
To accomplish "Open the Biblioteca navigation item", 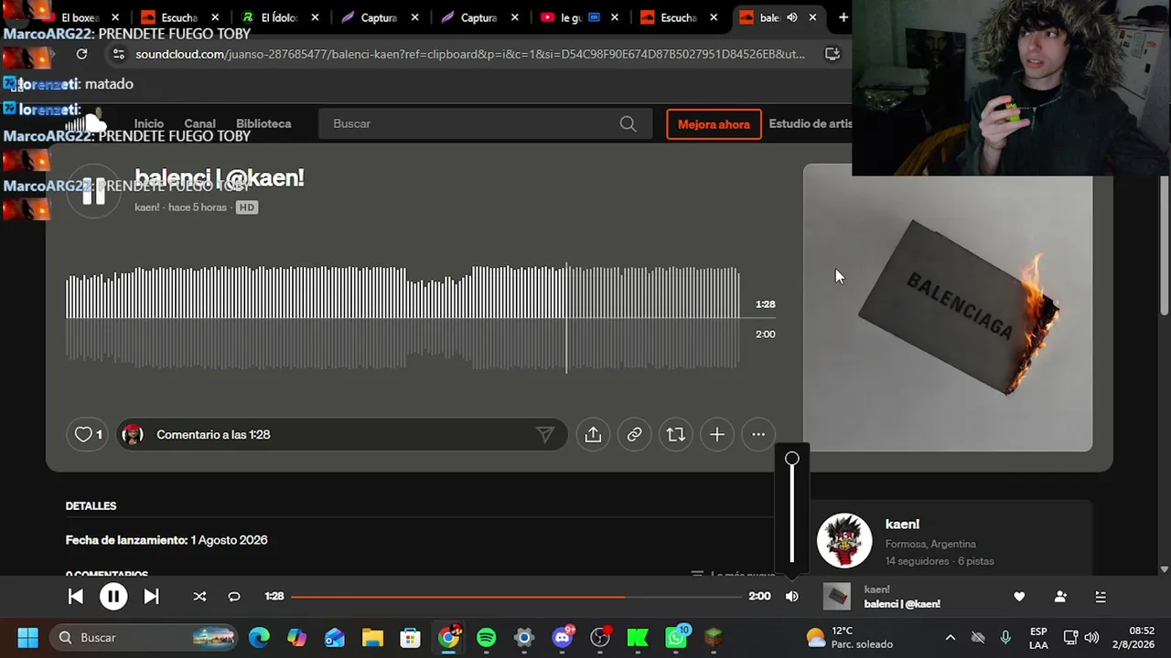I will click(x=263, y=124).
